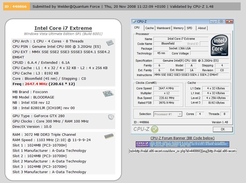This screenshot has height=183, width=246.
Task: Click the 'CPU Cache : L3 : 8192 KB' line
Action: (35, 73)
